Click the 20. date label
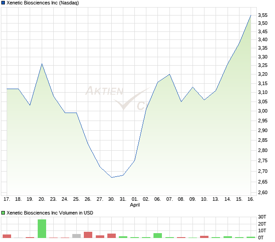The image size is (275, 242). pyautogui.click(x=42, y=199)
